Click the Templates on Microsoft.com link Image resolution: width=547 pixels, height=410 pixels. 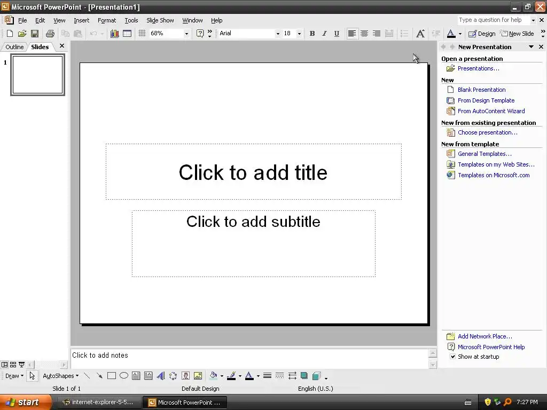494,175
